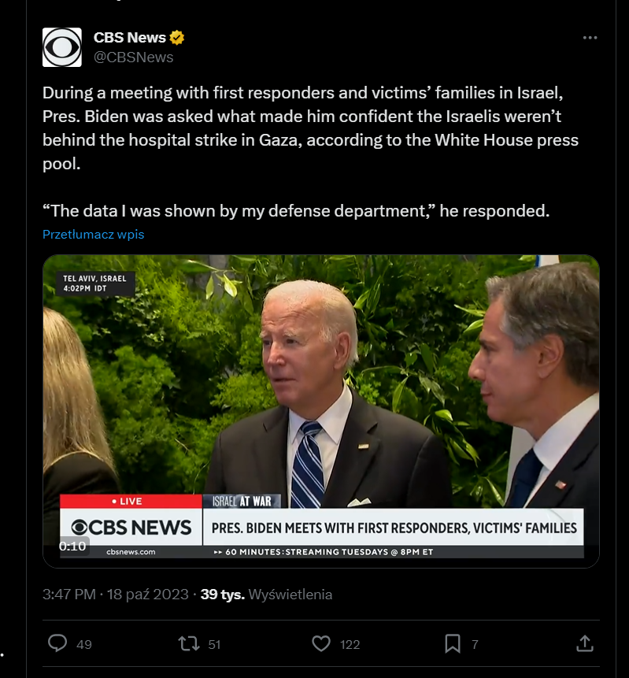Image resolution: width=629 pixels, height=678 pixels.
Task: Click the CBS News display name
Action: point(129,38)
